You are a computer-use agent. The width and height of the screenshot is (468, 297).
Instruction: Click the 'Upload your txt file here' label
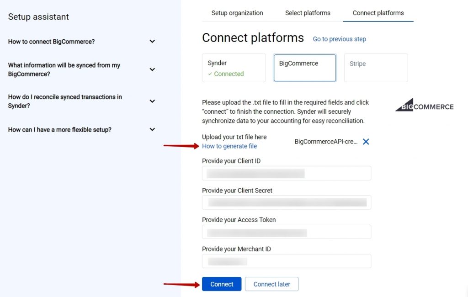pos(234,137)
